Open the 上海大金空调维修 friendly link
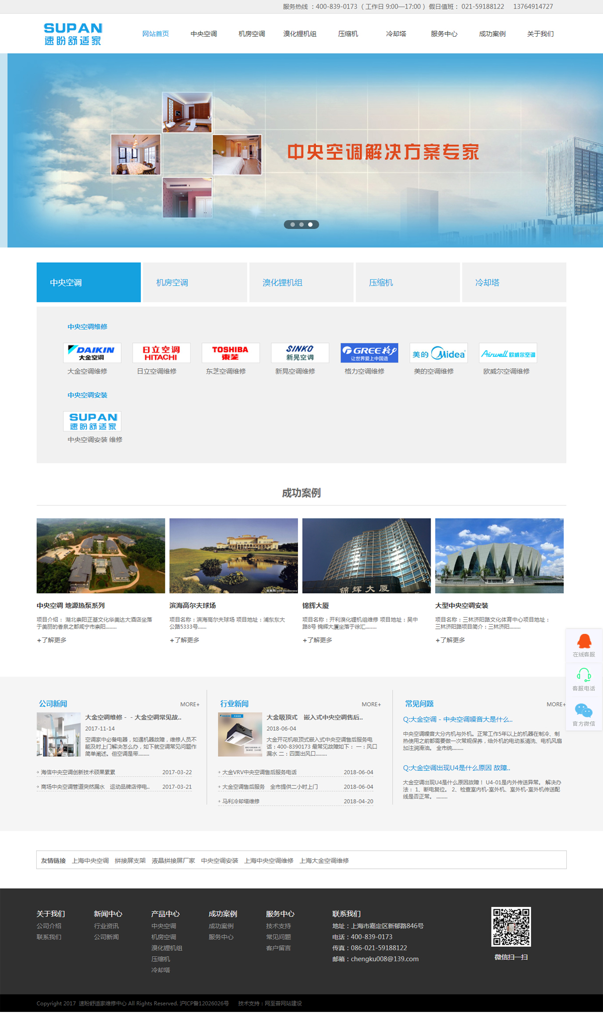This screenshot has height=1019, width=603. (x=324, y=861)
